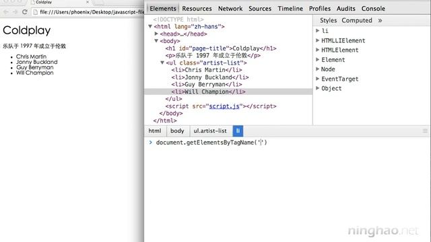Expand the HTMLLIElement properties
The width and height of the screenshot is (431, 242).
[x=317, y=40]
